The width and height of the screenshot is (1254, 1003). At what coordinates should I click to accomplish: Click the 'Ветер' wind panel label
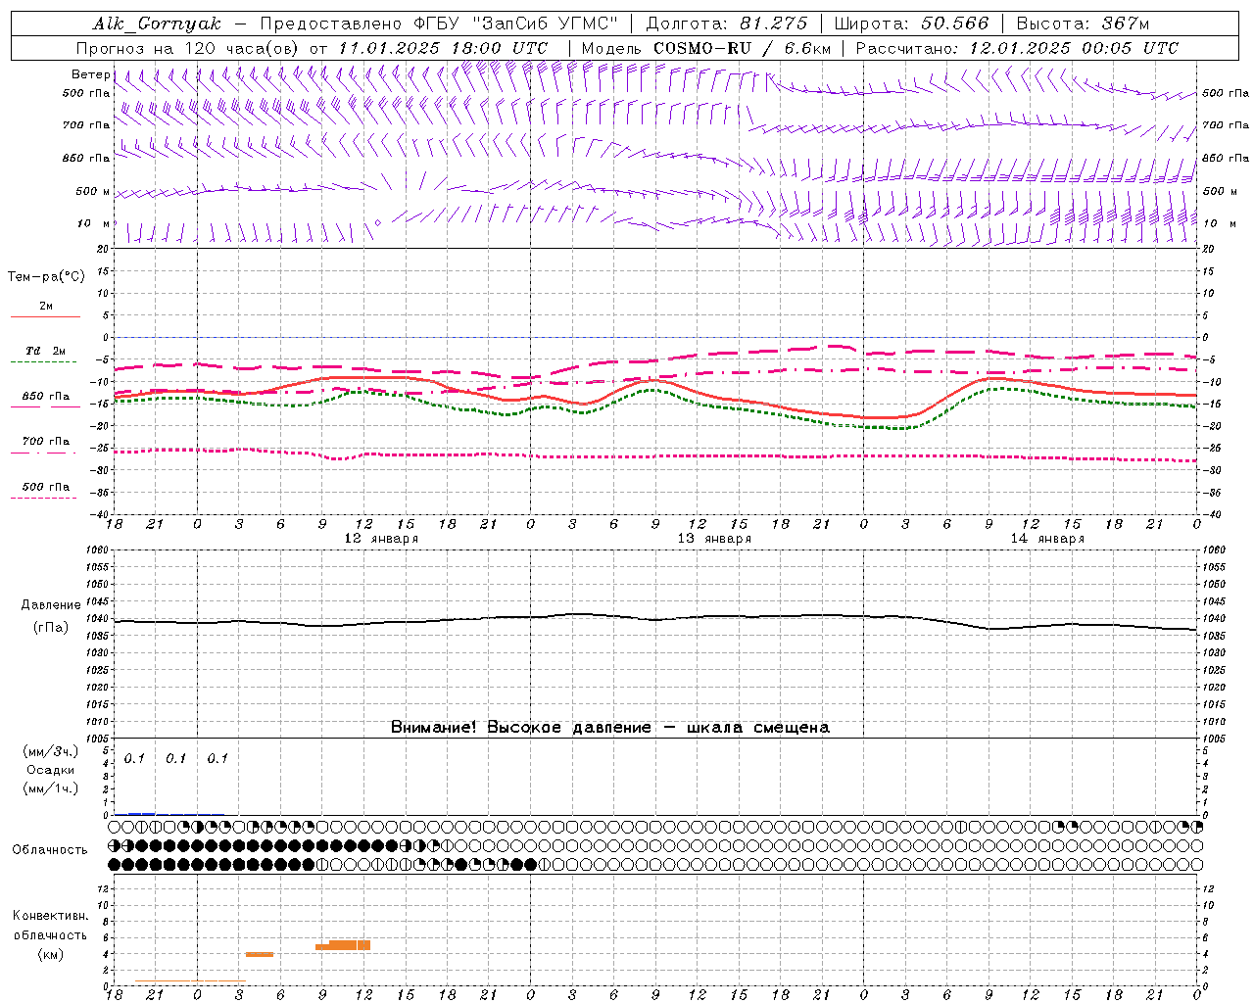(90, 74)
